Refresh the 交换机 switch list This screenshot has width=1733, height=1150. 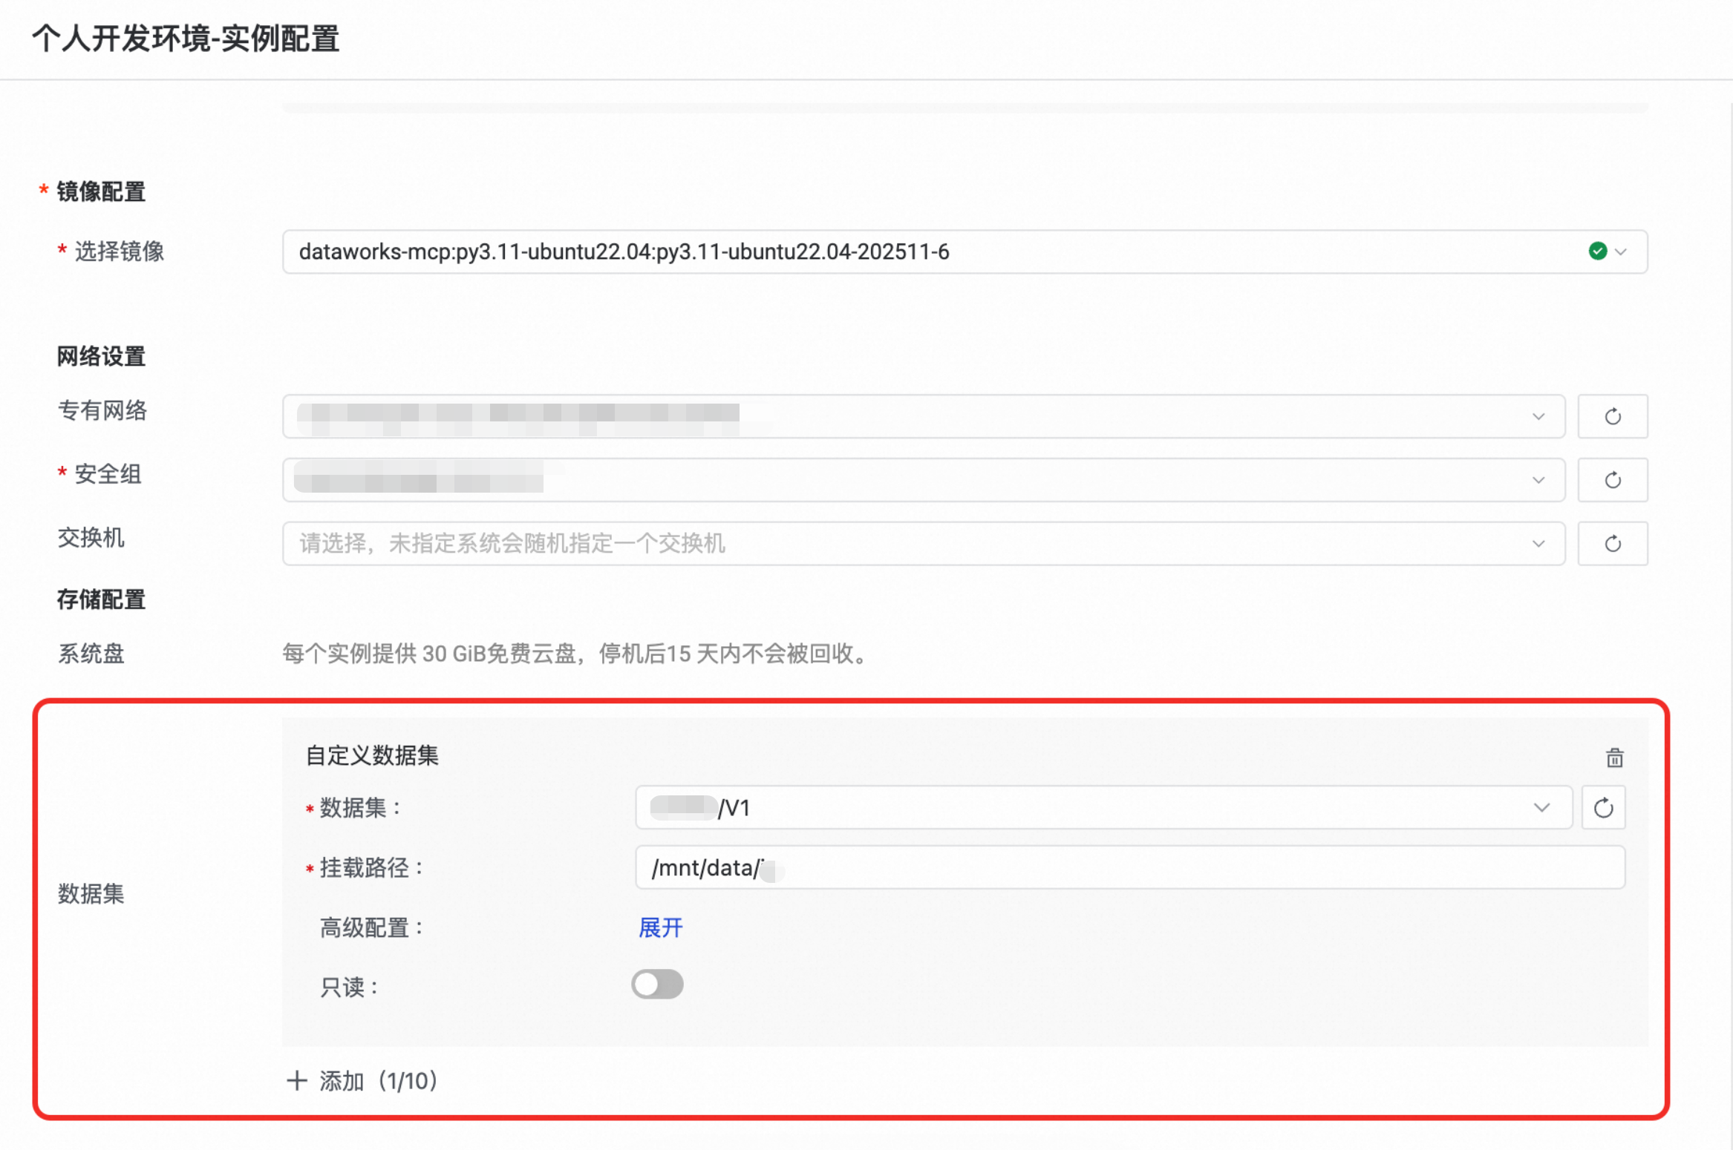tap(1612, 544)
